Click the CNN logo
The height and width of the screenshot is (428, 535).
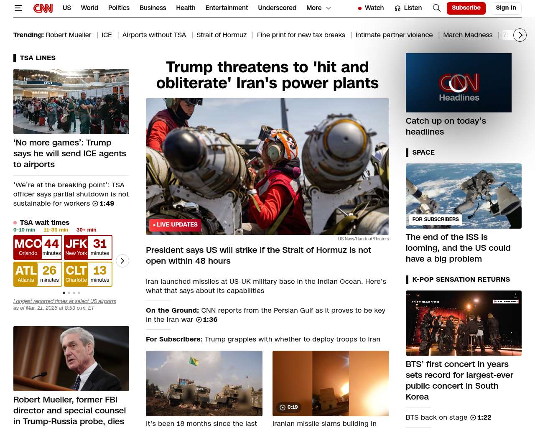tap(43, 8)
